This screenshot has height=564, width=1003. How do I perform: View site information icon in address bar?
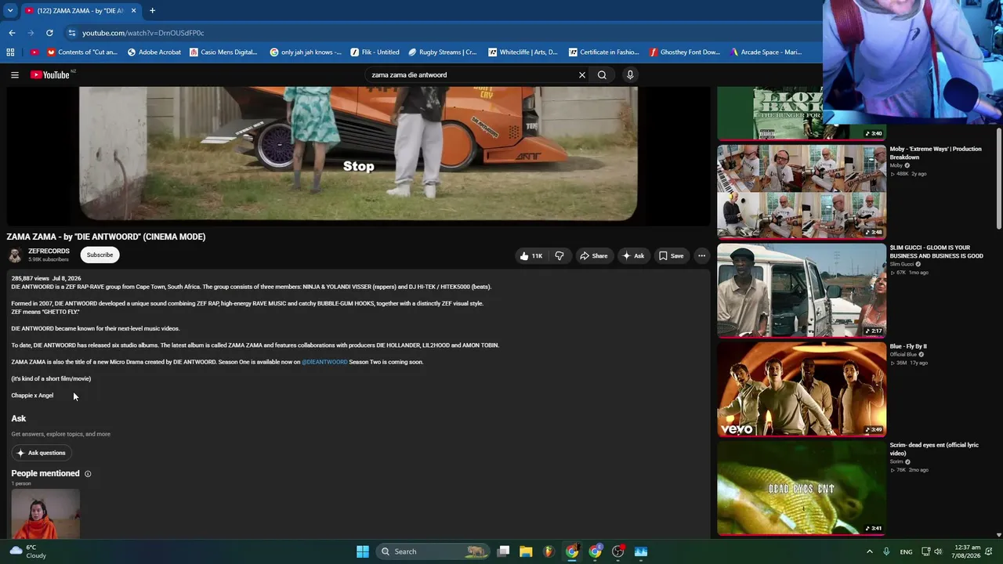click(x=72, y=33)
